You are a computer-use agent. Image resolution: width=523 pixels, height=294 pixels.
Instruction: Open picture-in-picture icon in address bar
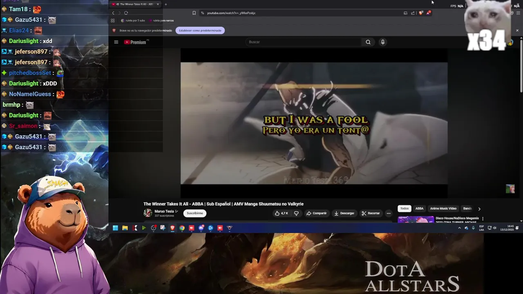point(405,13)
